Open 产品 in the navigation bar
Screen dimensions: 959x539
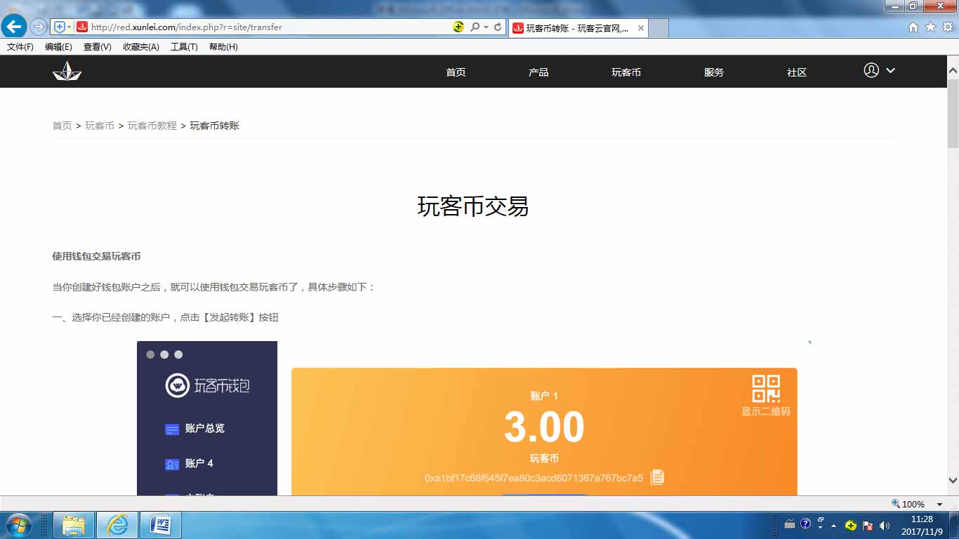[538, 72]
